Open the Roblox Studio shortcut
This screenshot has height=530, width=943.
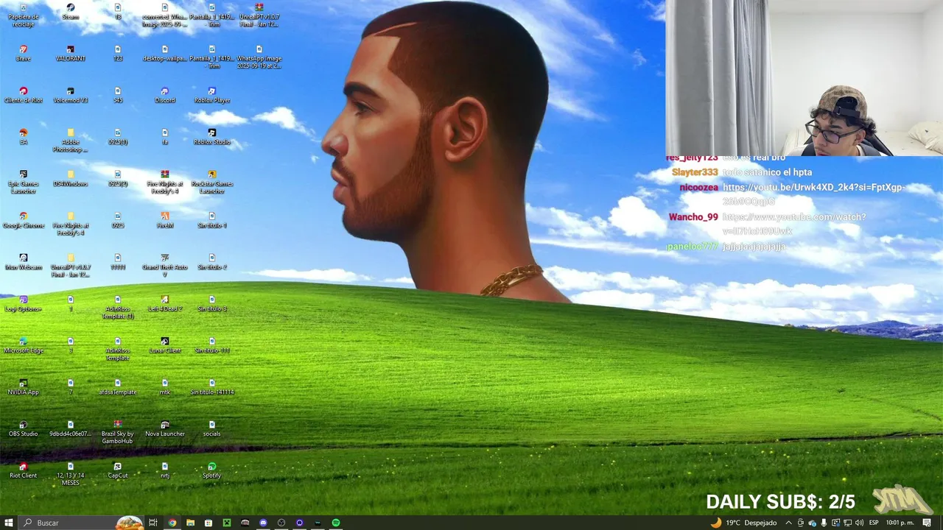tap(211, 137)
